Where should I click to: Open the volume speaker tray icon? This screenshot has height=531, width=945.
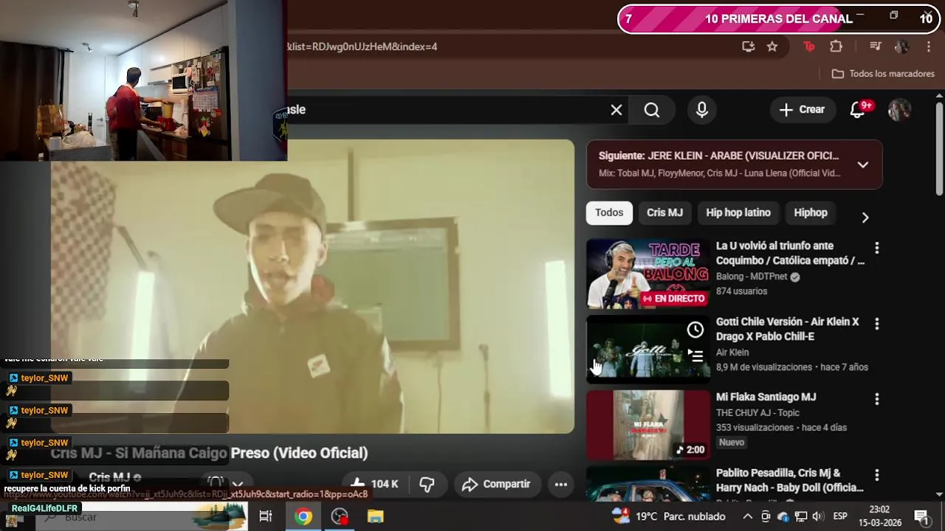click(817, 517)
